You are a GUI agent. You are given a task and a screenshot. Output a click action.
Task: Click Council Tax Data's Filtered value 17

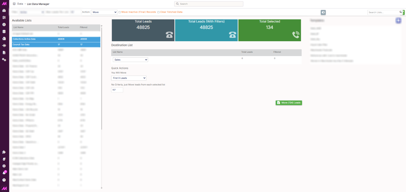pos(81,45)
